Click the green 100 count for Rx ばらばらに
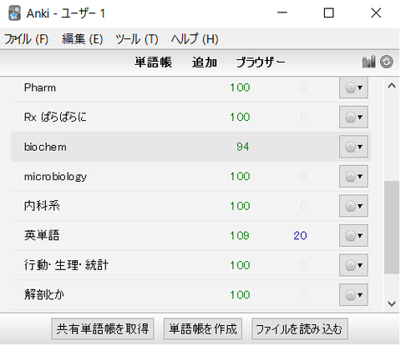This screenshot has height=346, width=401. point(240,117)
